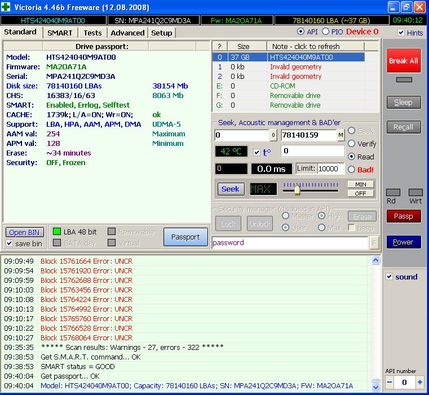Select the PIO mode radio button
This screenshot has height=395, width=429.
tap(325, 32)
